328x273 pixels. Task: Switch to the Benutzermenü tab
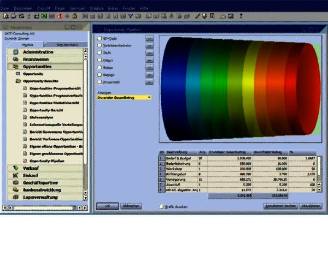pos(63,44)
